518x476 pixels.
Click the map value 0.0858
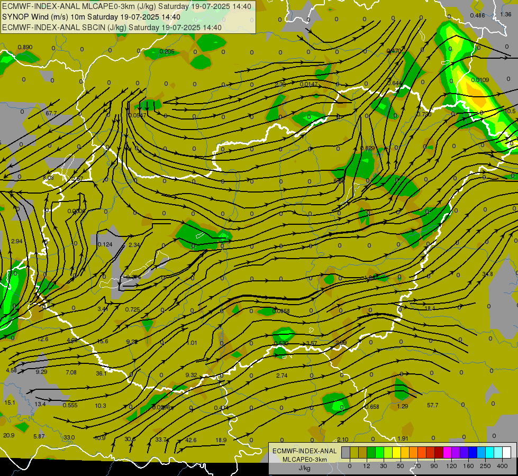[281, 311]
